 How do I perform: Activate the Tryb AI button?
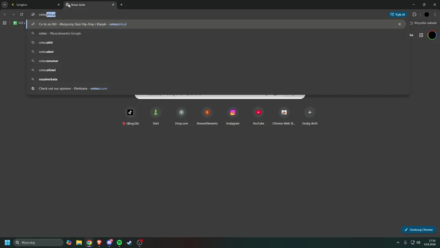point(398,14)
